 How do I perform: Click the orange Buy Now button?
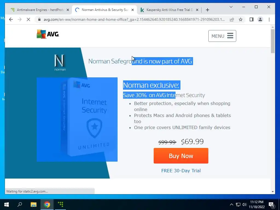point(181,156)
